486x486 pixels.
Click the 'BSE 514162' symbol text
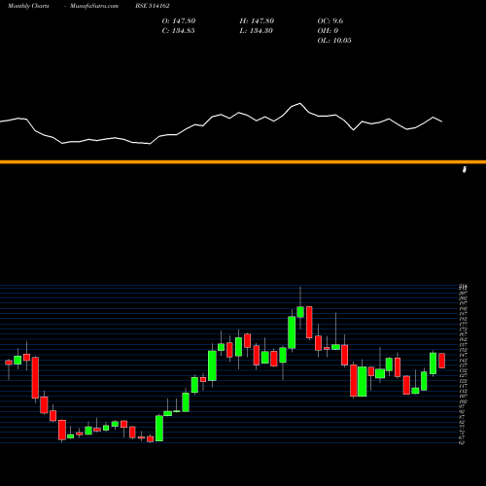click(x=153, y=6)
